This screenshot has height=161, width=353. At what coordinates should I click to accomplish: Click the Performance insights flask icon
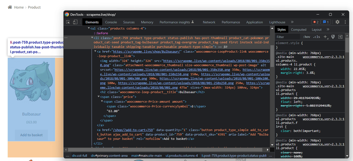(x=192, y=22)
